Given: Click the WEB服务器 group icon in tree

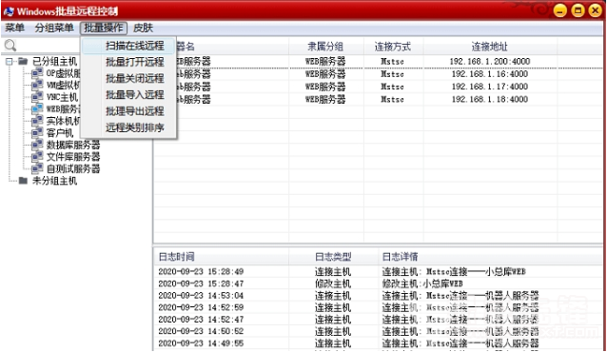Looking at the screenshot, I should tap(37, 108).
